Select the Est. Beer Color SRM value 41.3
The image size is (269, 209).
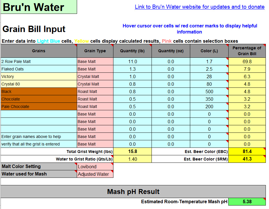[x=247, y=159]
